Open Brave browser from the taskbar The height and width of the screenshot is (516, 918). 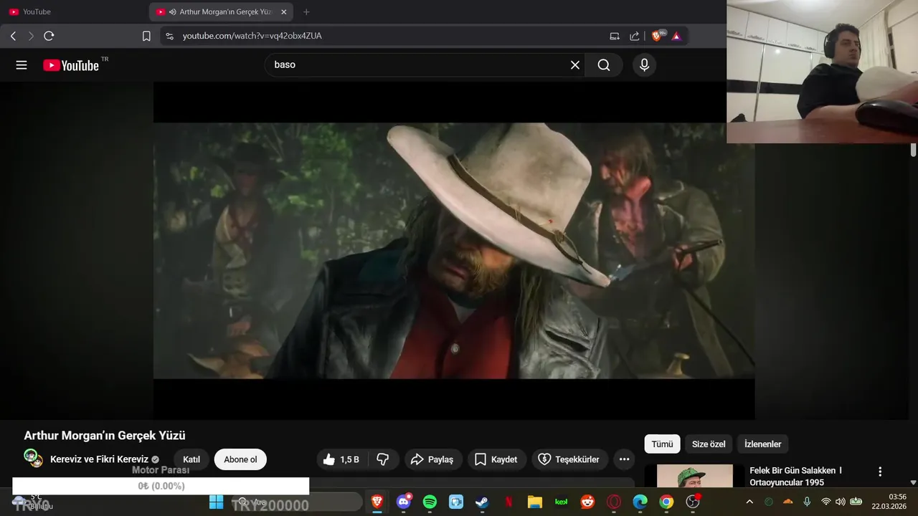click(377, 502)
